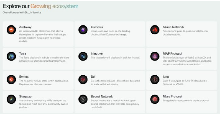220x115 pixels.
Task: Click the Terra globe logo icon
Action: click(x=11, y=56)
